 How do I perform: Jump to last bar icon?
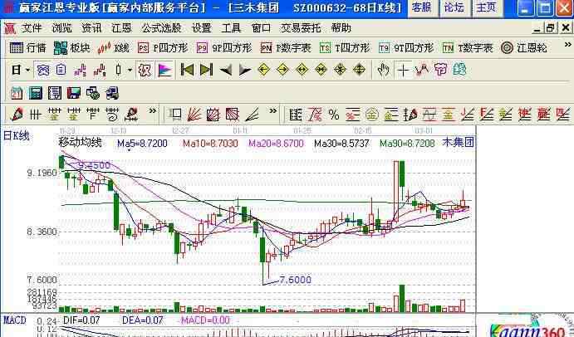[x=206, y=70]
